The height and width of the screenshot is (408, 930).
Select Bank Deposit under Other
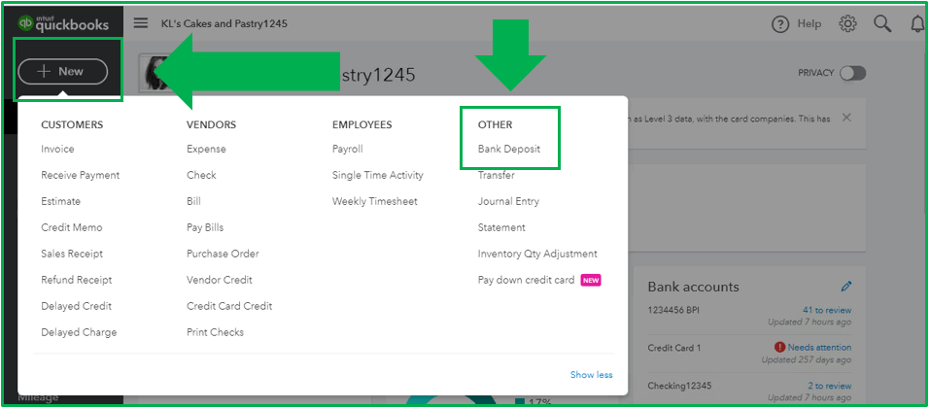(x=509, y=149)
